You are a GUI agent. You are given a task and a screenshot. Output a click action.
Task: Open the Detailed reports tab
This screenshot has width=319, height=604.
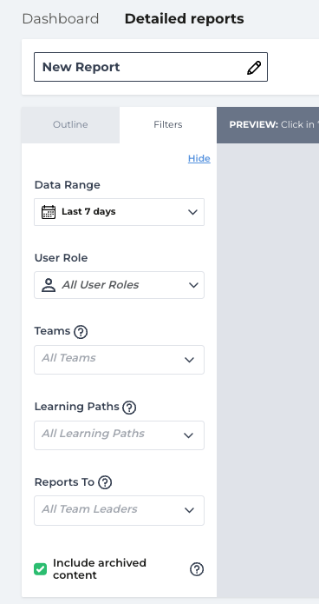[x=184, y=19]
